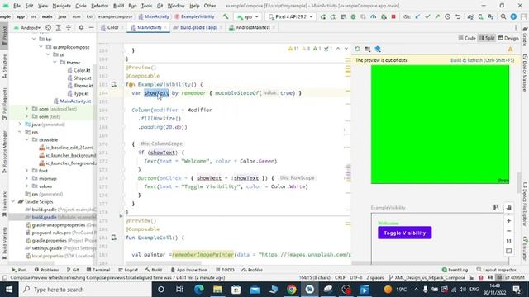Viewport: 529px width, 297px height.
Task: Open the Layout Inspector panel
Action: (x=496, y=270)
